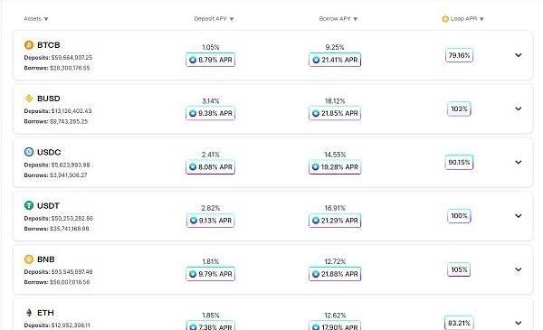Click the BNB 21.88% APR borrow badge
Image resolution: width=543 pixels, height=330 pixels.
[x=335, y=274]
